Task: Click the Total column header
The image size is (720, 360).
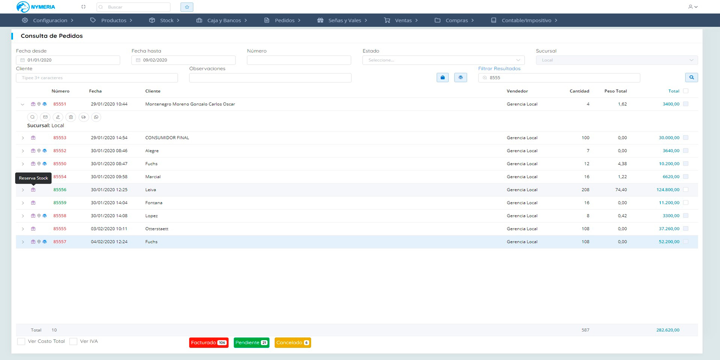Action: pos(674,91)
